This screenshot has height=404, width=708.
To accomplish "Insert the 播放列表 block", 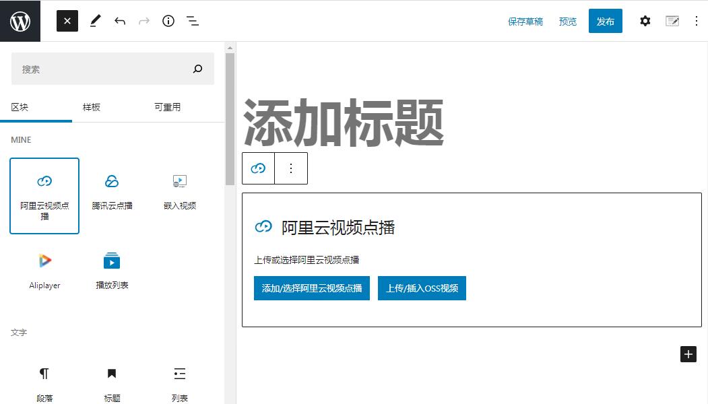I will pos(112,272).
